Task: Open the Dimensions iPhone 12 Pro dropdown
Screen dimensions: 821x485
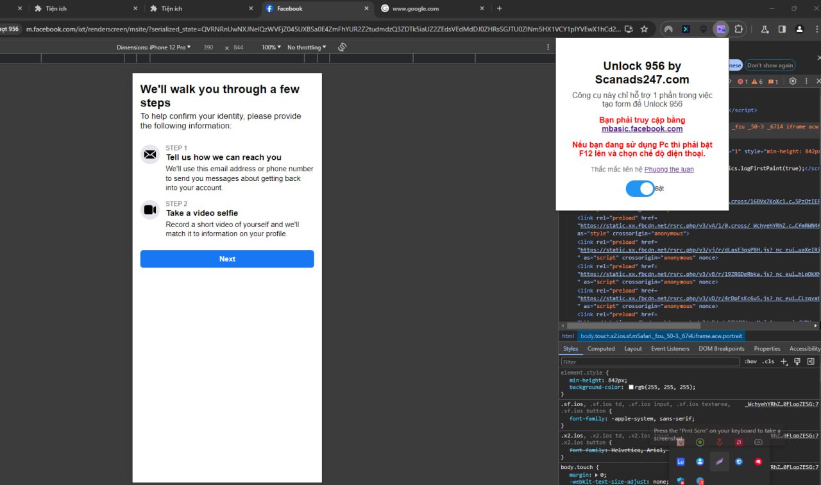Action: (154, 47)
